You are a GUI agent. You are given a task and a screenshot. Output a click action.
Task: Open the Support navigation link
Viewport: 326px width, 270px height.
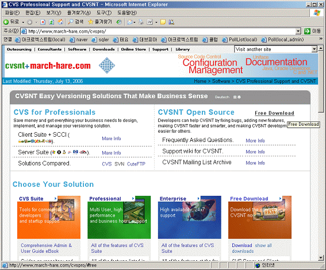tap(160, 49)
